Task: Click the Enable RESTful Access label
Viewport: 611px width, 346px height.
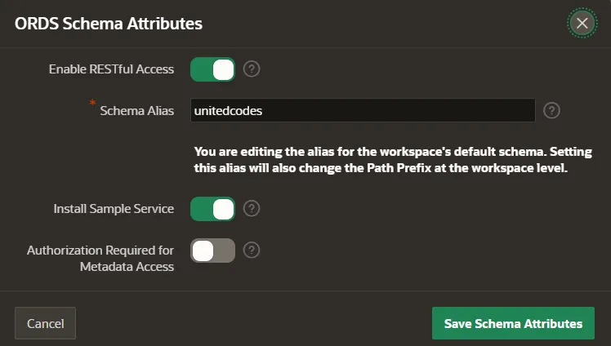Action: coord(111,69)
